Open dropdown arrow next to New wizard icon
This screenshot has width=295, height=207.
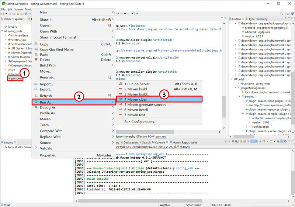(x=6, y=14)
